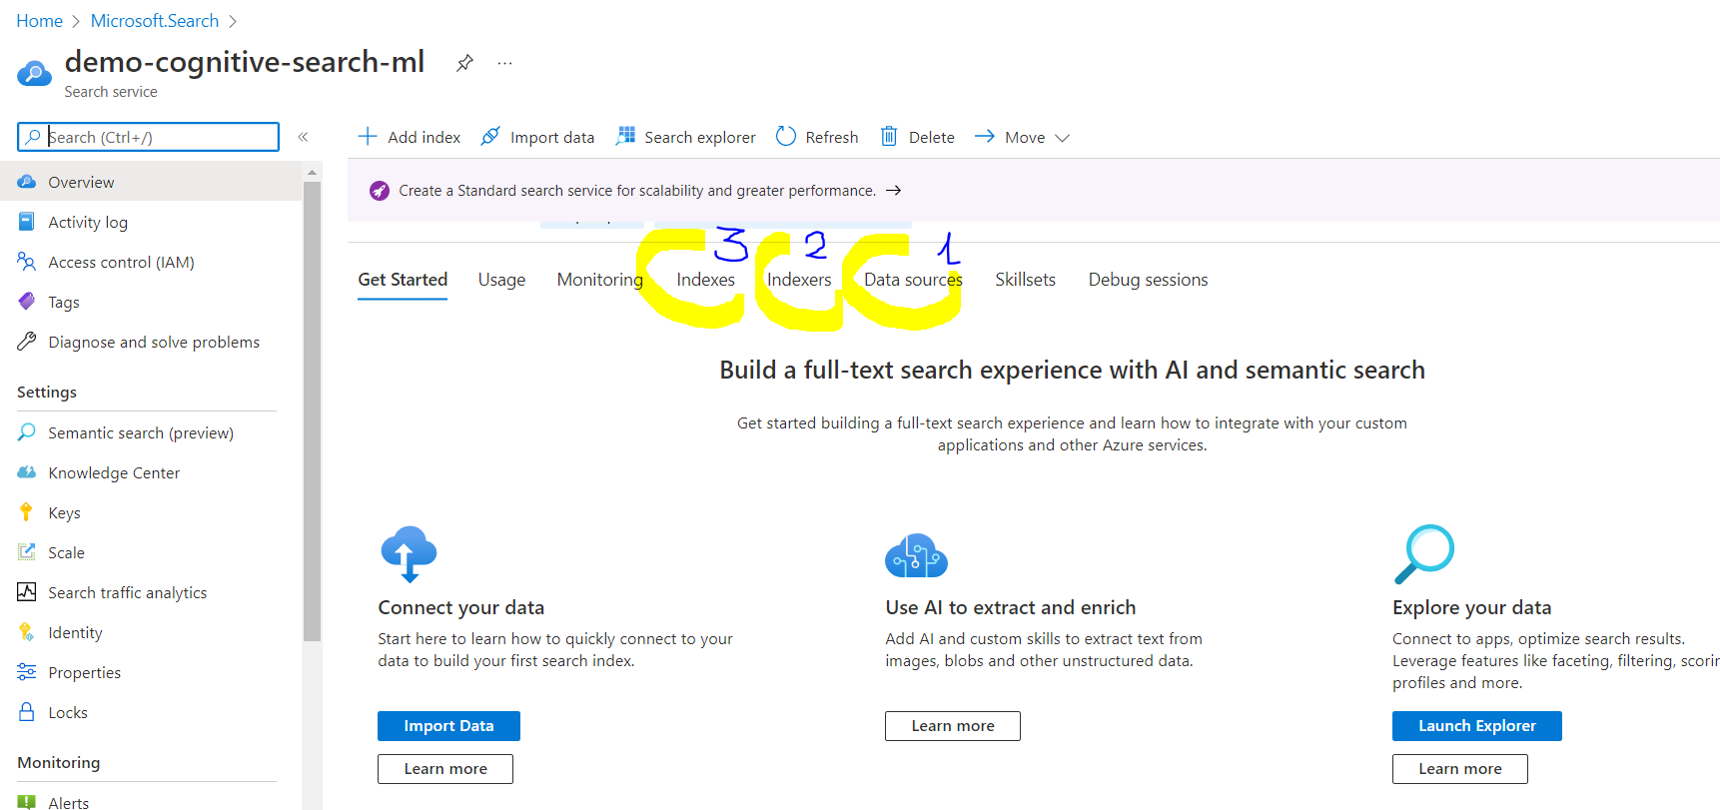Click the Activity log icon
The image size is (1720, 810).
coord(27,222)
